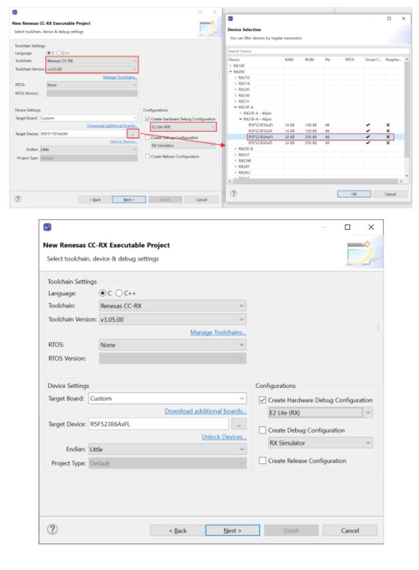
Task: Click Back button in large wizard
Action: tap(178, 530)
